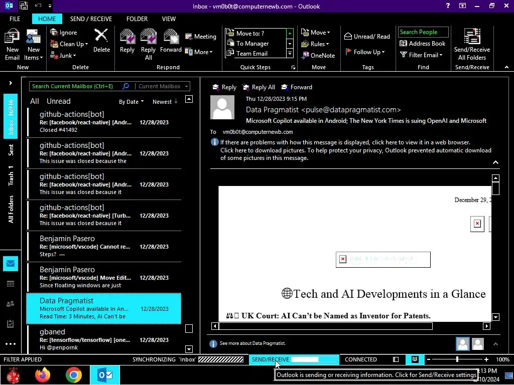Open the By Date arrangement dropdown
The width and height of the screenshot is (514, 385).
(x=131, y=101)
